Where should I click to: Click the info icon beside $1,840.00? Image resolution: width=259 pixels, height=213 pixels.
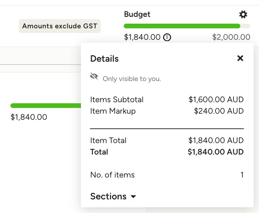(167, 37)
